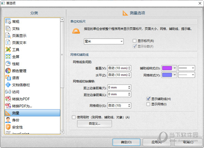Click the 自定义... button
The width and height of the screenshot is (204, 148).
(95, 124)
